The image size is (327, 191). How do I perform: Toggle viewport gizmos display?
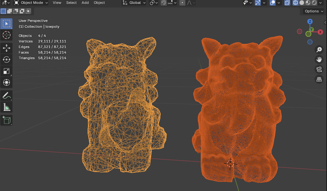tap(258, 3)
